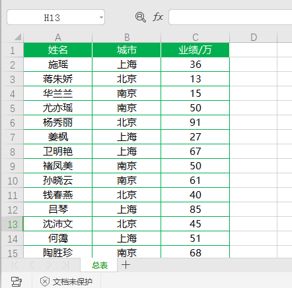Select the value 85 in column C
292x288 pixels.
(x=196, y=210)
